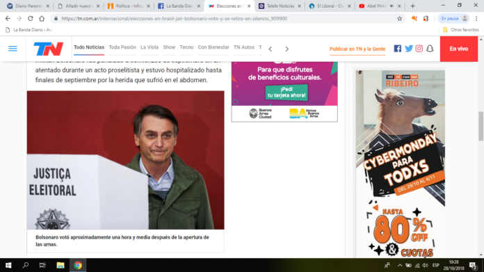484x272 pixels.
Task: Open Publicar en TN y la Gente link
Action: pos(357,49)
